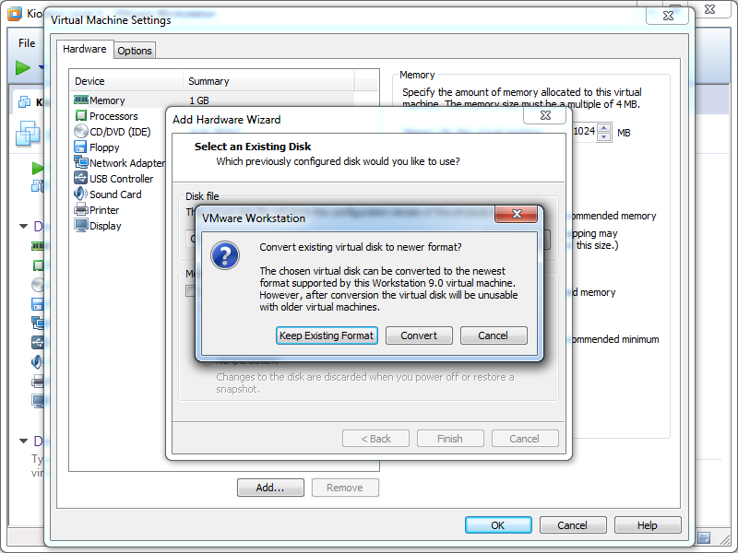This screenshot has height=553, width=738.
Task: Collapse the Devices section triangle in sidebar
Action: 24,226
